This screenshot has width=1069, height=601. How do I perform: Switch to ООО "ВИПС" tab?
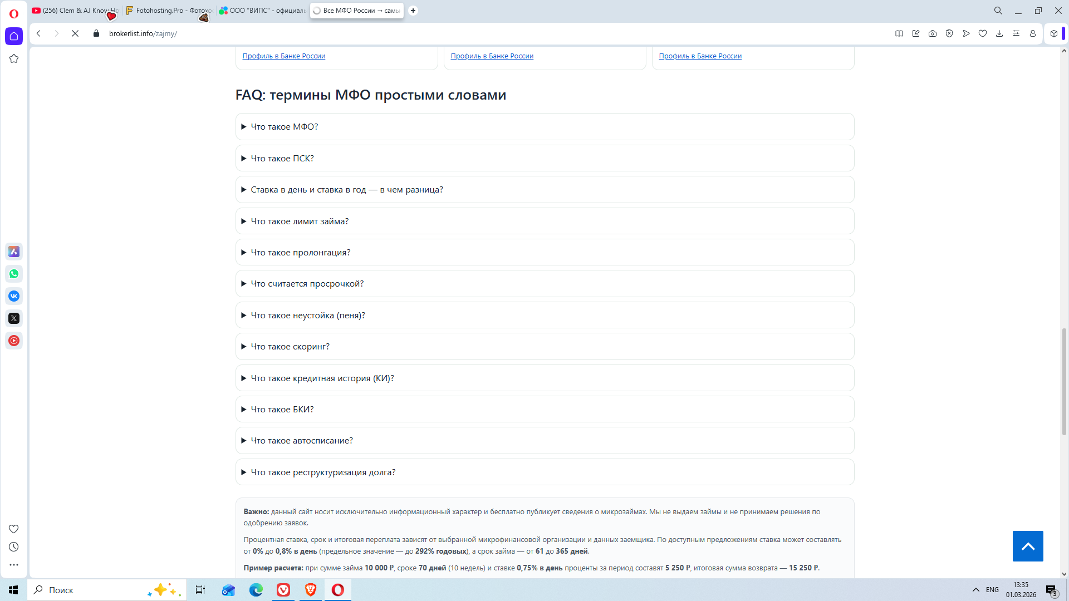click(263, 11)
